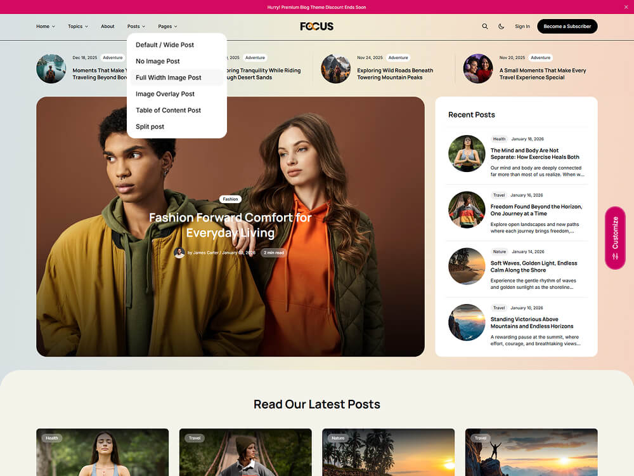
Task: Click the "Become a Subscriber" button
Action: point(567,27)
